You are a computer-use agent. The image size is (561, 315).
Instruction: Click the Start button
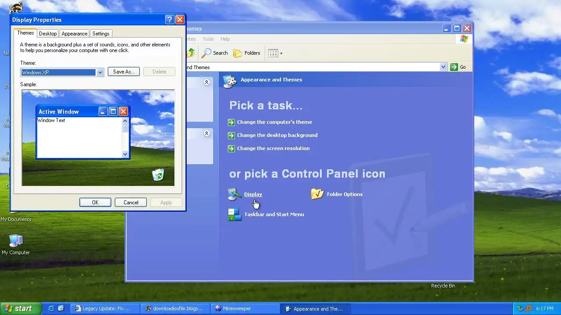[x=21, y=308]
